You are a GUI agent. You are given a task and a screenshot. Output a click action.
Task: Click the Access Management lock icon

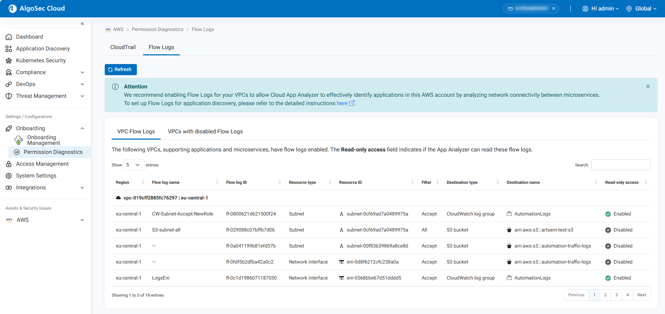pyautogui.click(x=9, y=164)
